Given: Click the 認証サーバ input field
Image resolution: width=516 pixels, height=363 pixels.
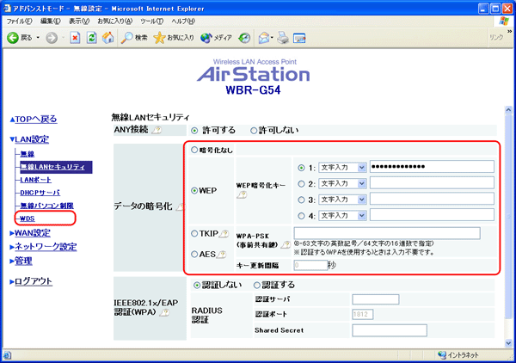Looking at the screenshot, I should click(x=376, y=299).
